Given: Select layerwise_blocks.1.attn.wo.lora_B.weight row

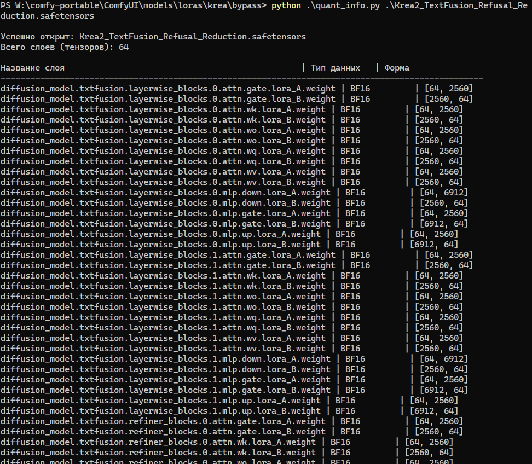Looking at the screenshot, I should pyautogui.click(x=232, y=307).
